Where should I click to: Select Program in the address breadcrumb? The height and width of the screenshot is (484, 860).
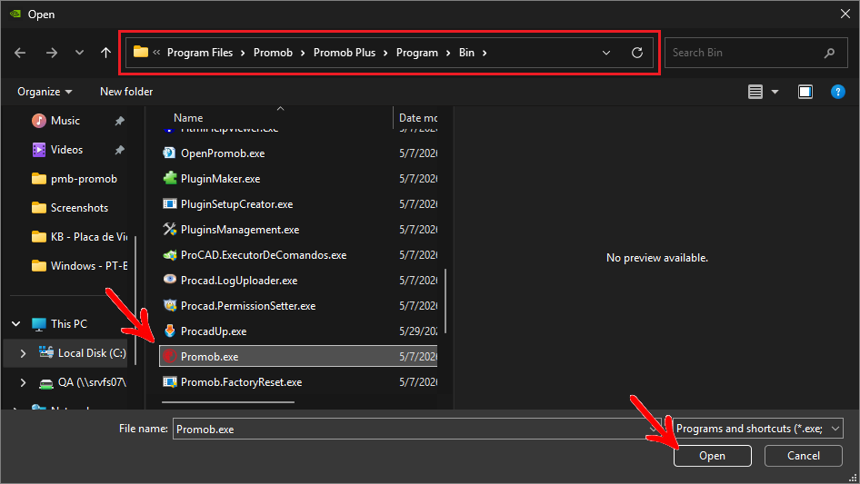point(417,53)
